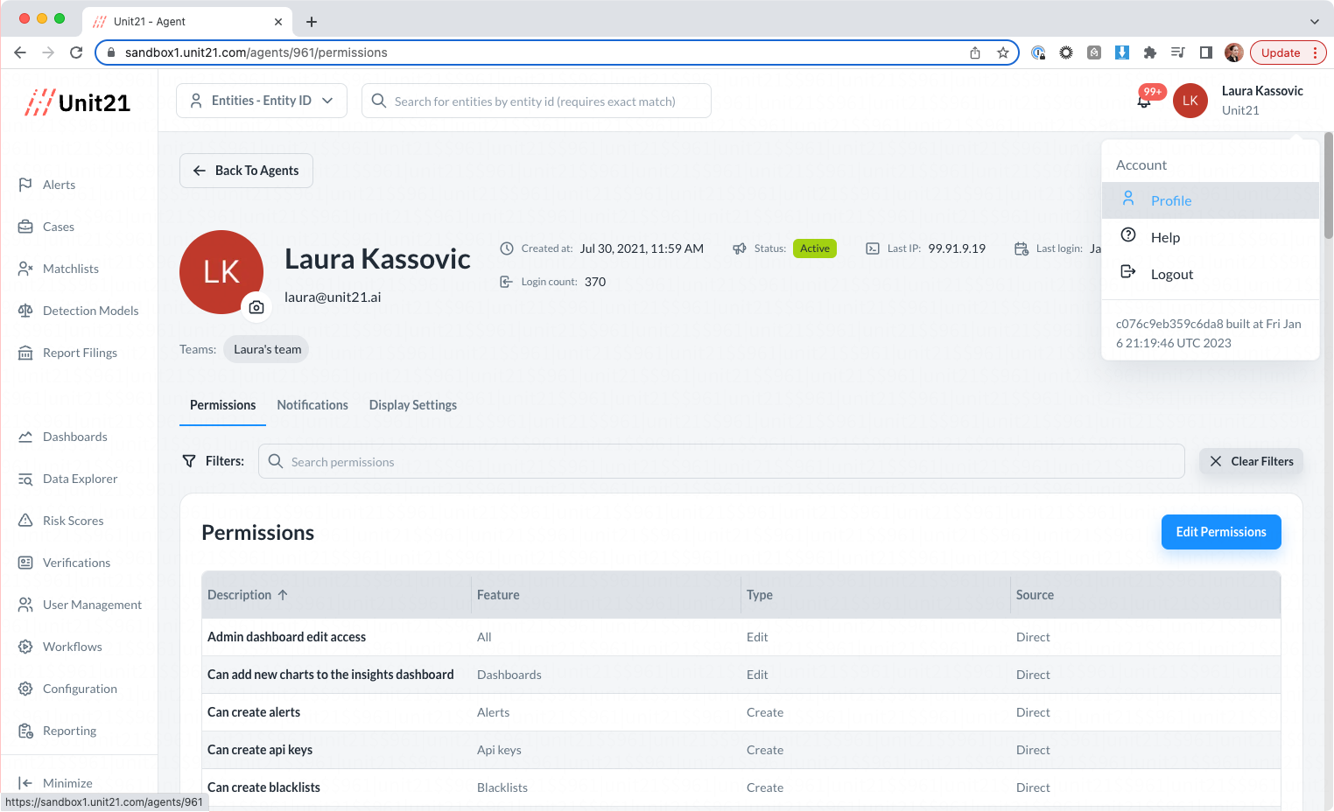Click browser forward arrow
The image size is (1334, 812).
(x=48, y=52)
